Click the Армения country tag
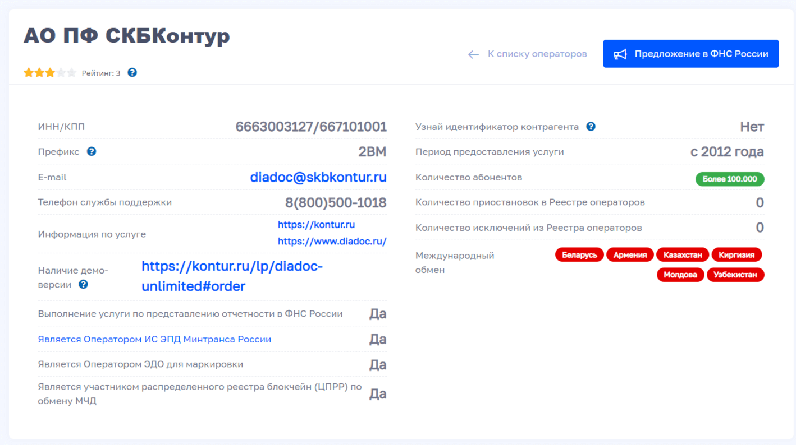Image resolution: width=796 pixels, height=445 pixels. [x=630, y=255]
